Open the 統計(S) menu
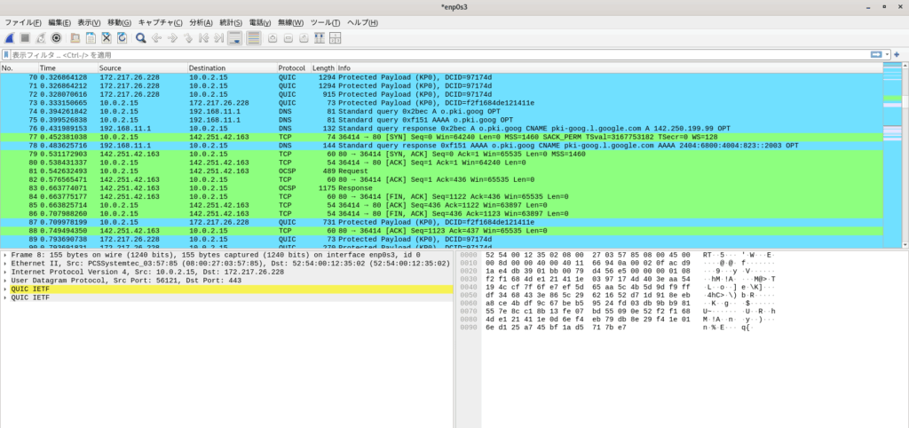This screenshot has height=428, width=909. pyautogui.click(x=230, y=22)
